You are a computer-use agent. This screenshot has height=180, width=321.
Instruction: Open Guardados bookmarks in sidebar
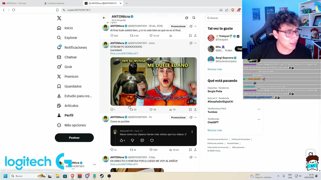(x=69, y=86)
